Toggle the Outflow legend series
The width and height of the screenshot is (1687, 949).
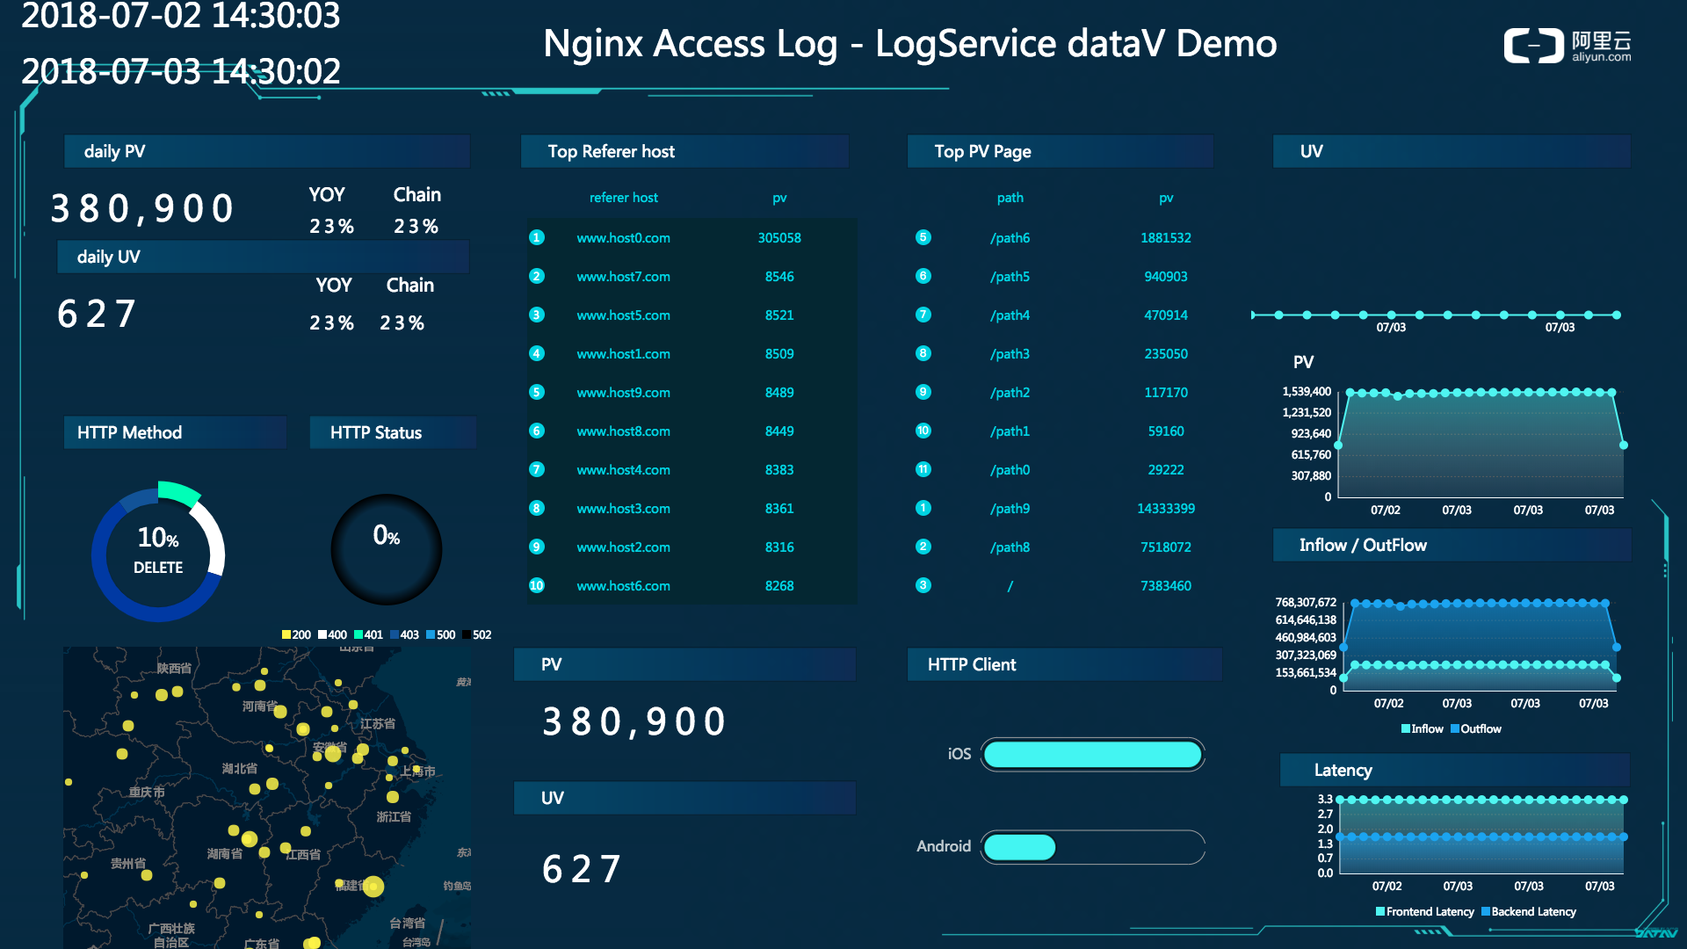[1476, 728]
